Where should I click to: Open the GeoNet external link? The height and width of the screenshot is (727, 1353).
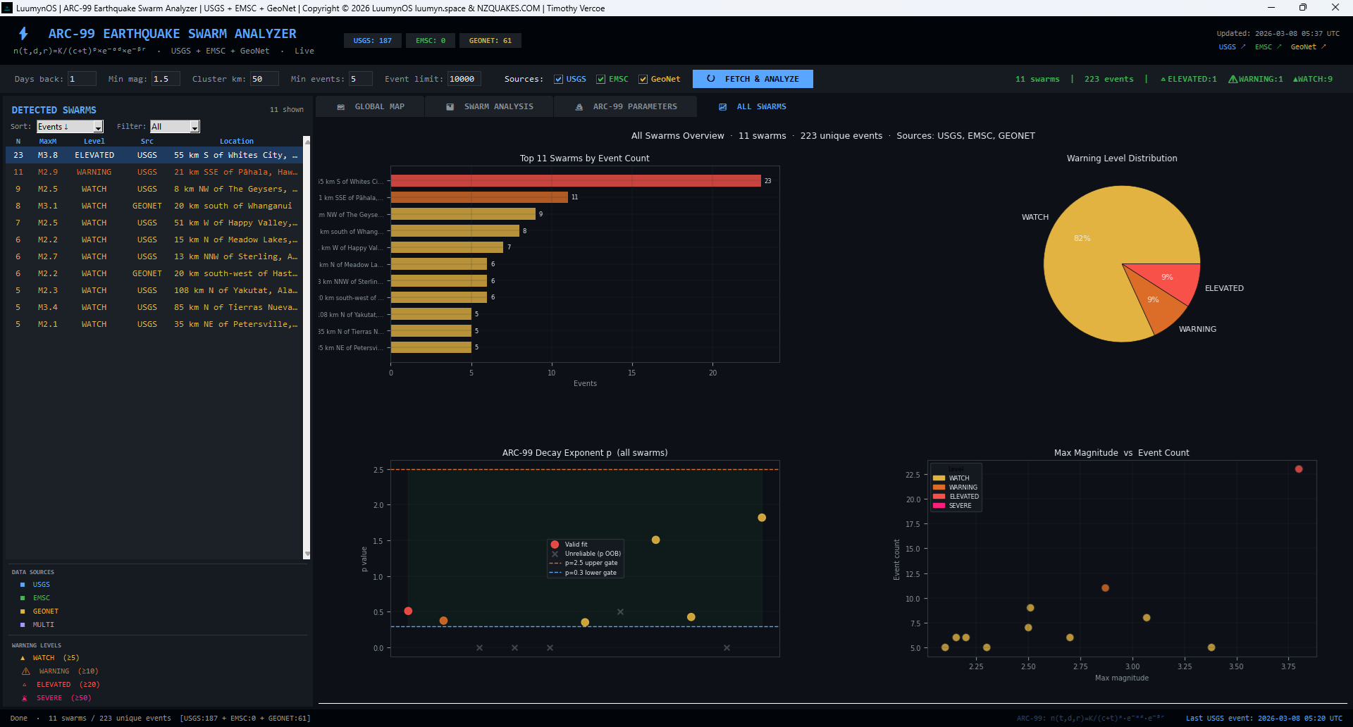point(1308,47)
